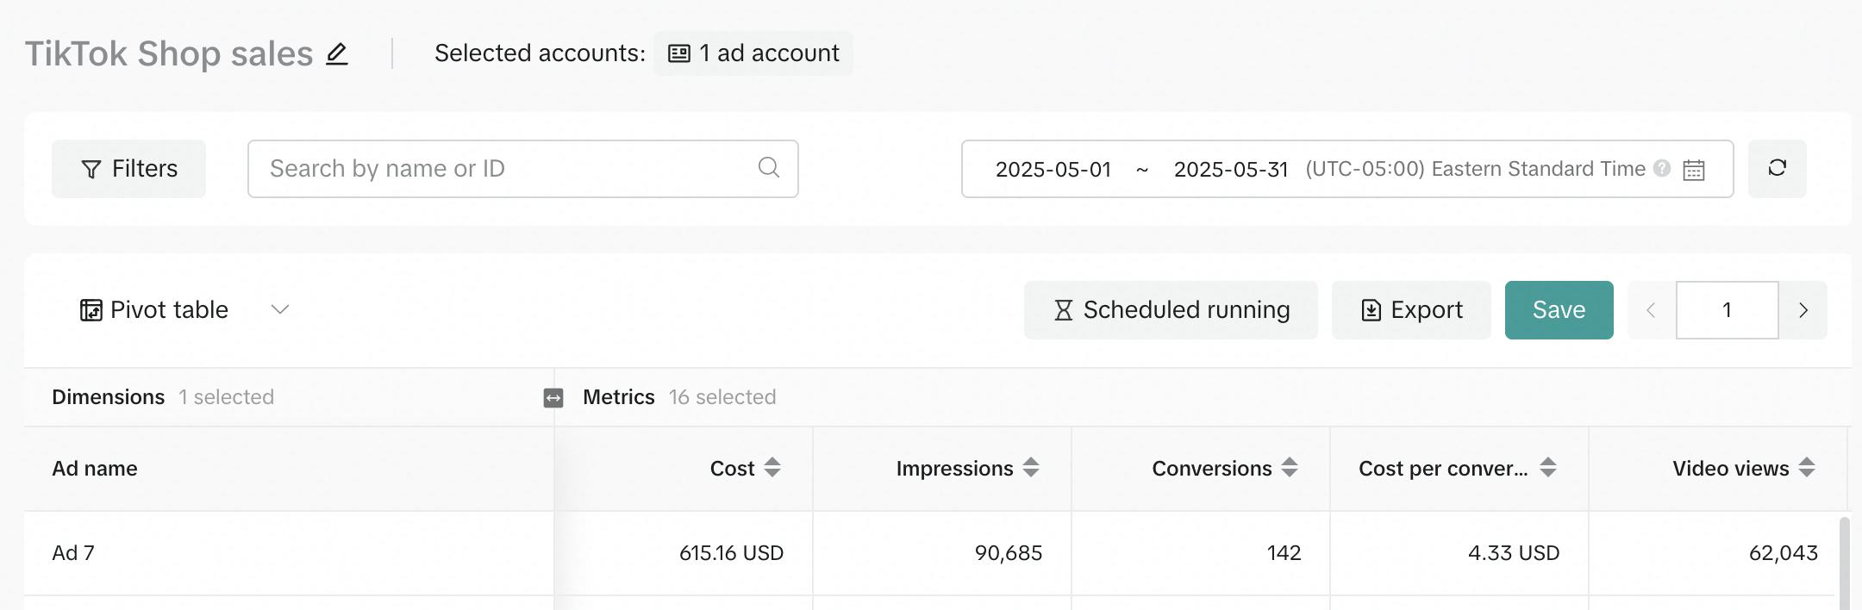Image resolution: width=1862 pixels, height=610 pixels.
Task: Select the 2025-05-31 end date
Action: pyautogui.click(x=1231, y=169)
